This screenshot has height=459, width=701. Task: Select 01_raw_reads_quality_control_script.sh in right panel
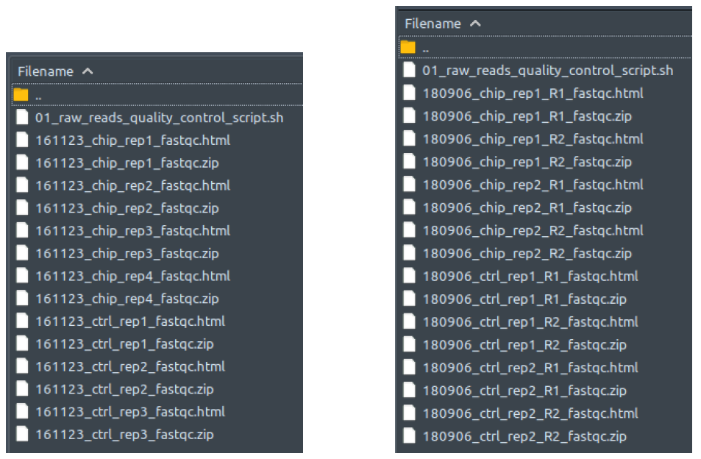[548, 70]
